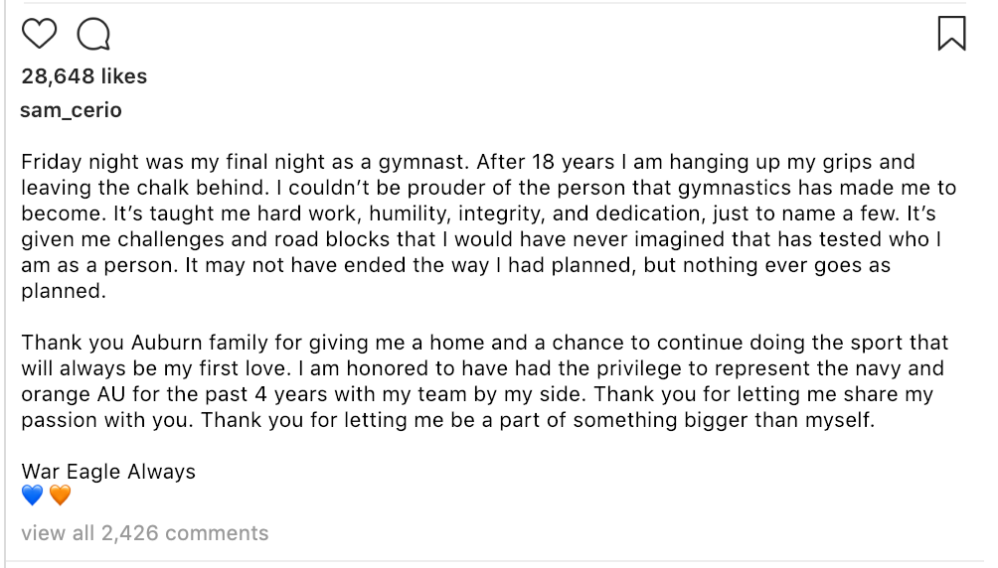Viewport: 998px width, 568px height.
Task: Click the text 'orange AU' in the caption
Action: [x=74, y=394]
